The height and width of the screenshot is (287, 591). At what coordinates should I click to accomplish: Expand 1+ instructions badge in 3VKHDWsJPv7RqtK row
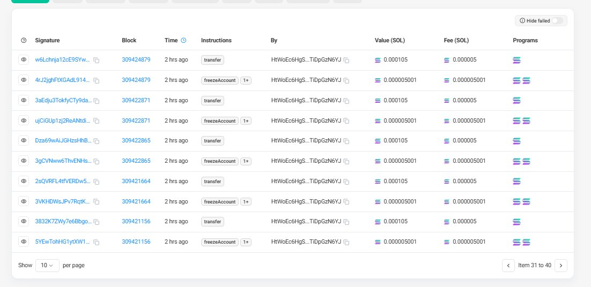(246, 202)
